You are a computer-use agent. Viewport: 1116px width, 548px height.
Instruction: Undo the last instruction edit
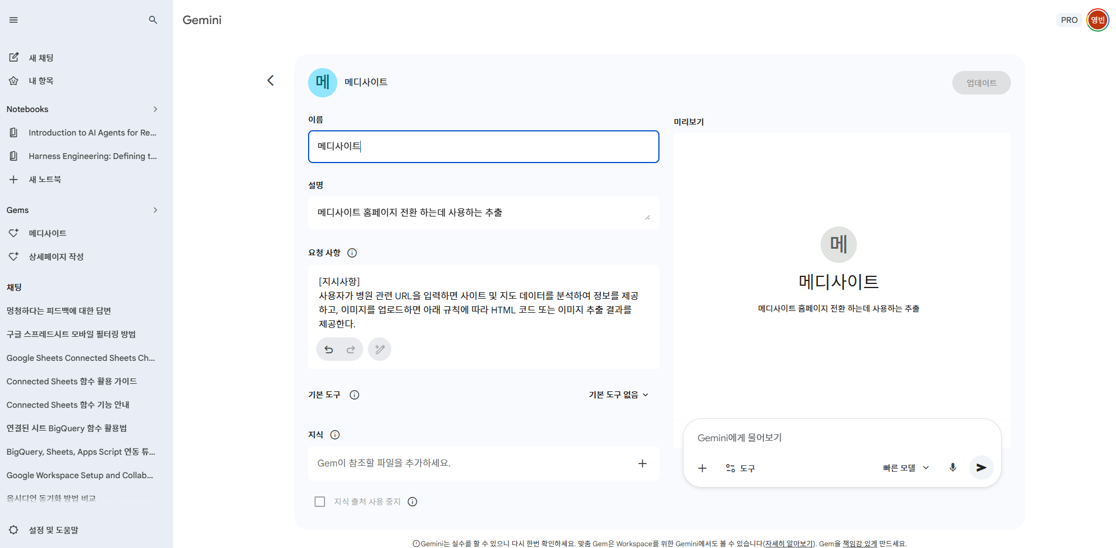tap(329, 350)
